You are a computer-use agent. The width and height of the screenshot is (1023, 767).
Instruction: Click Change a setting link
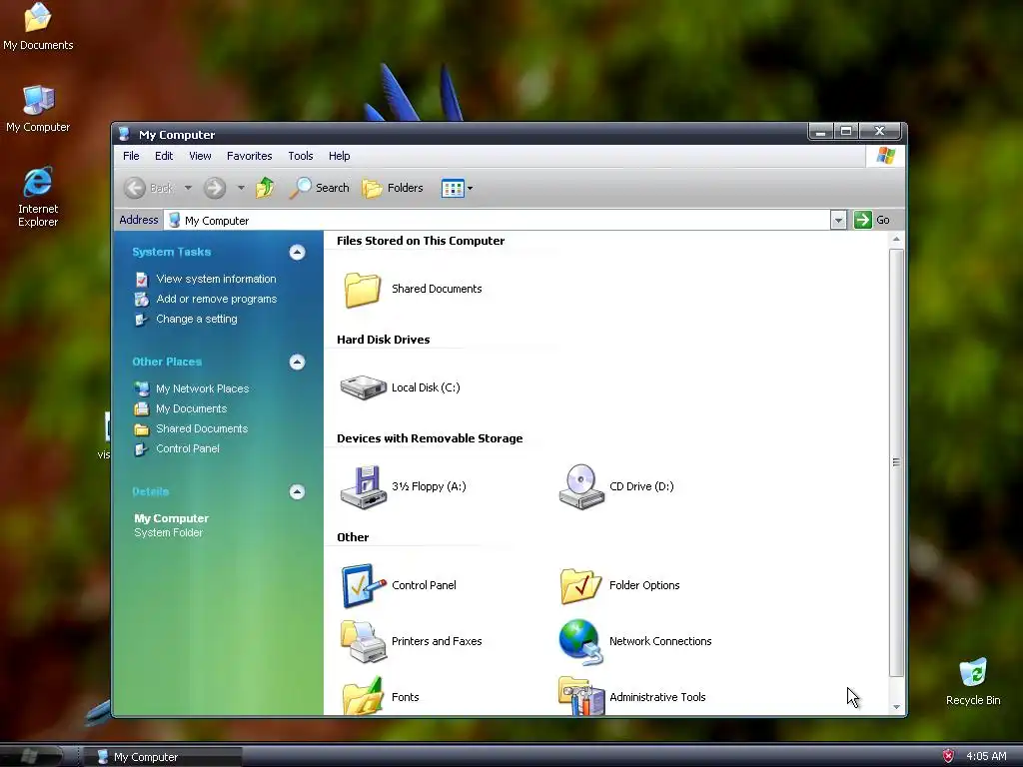197,319
